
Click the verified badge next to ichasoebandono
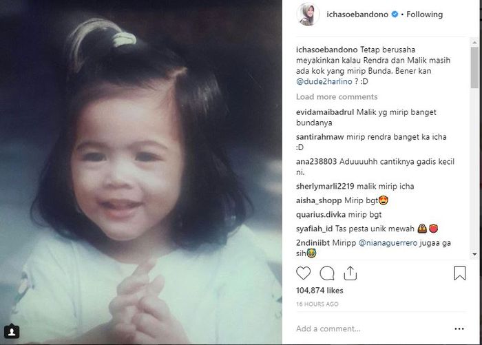pos(395,14)
